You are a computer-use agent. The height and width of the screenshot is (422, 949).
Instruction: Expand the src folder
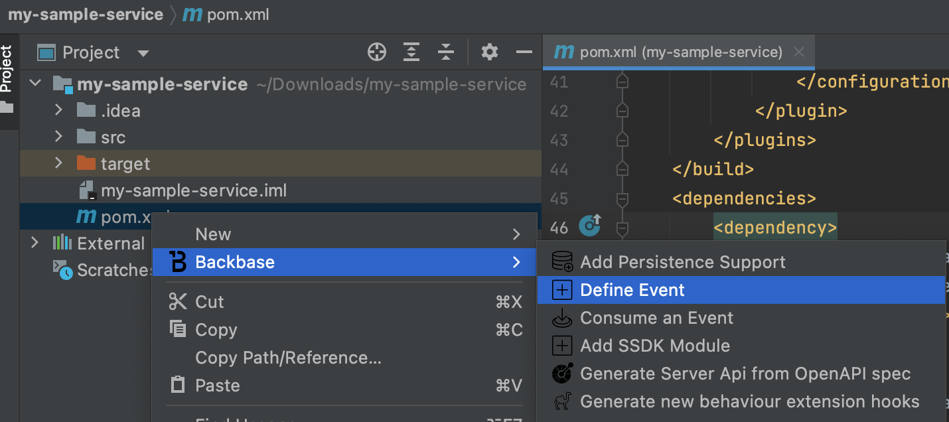(58, 137)
